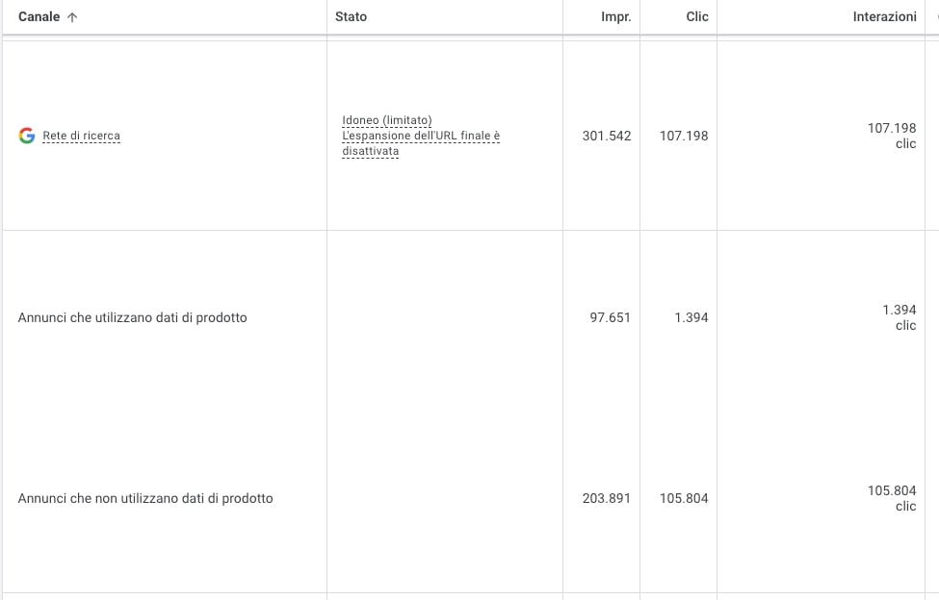Click the 301.542 impressions value
Viewport: 939px width, 600px height.
click(607, 136)
